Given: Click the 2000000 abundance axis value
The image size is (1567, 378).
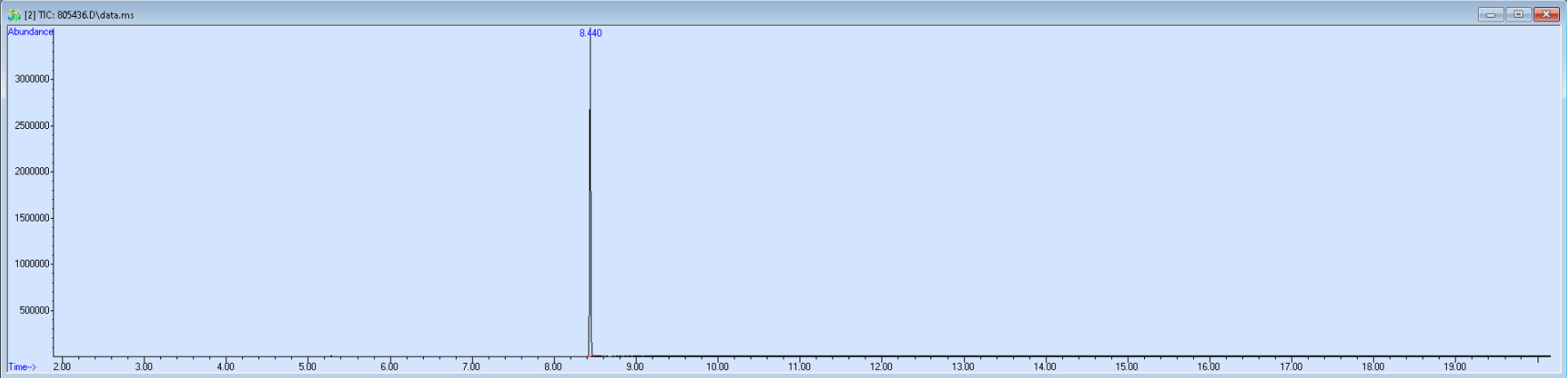Looking at the screenshot, I should (31, 172).
